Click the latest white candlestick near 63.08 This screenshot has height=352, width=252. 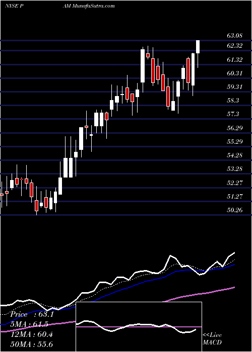click(x=198, y=47)
